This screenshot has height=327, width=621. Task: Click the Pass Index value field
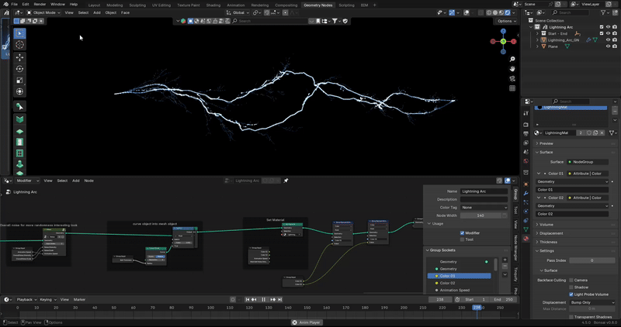592,260
